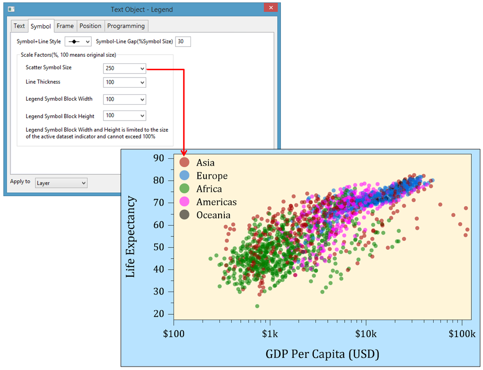Open the Frame tab
This screenshot has height=370, width=483.
click(x=65, y=26)
